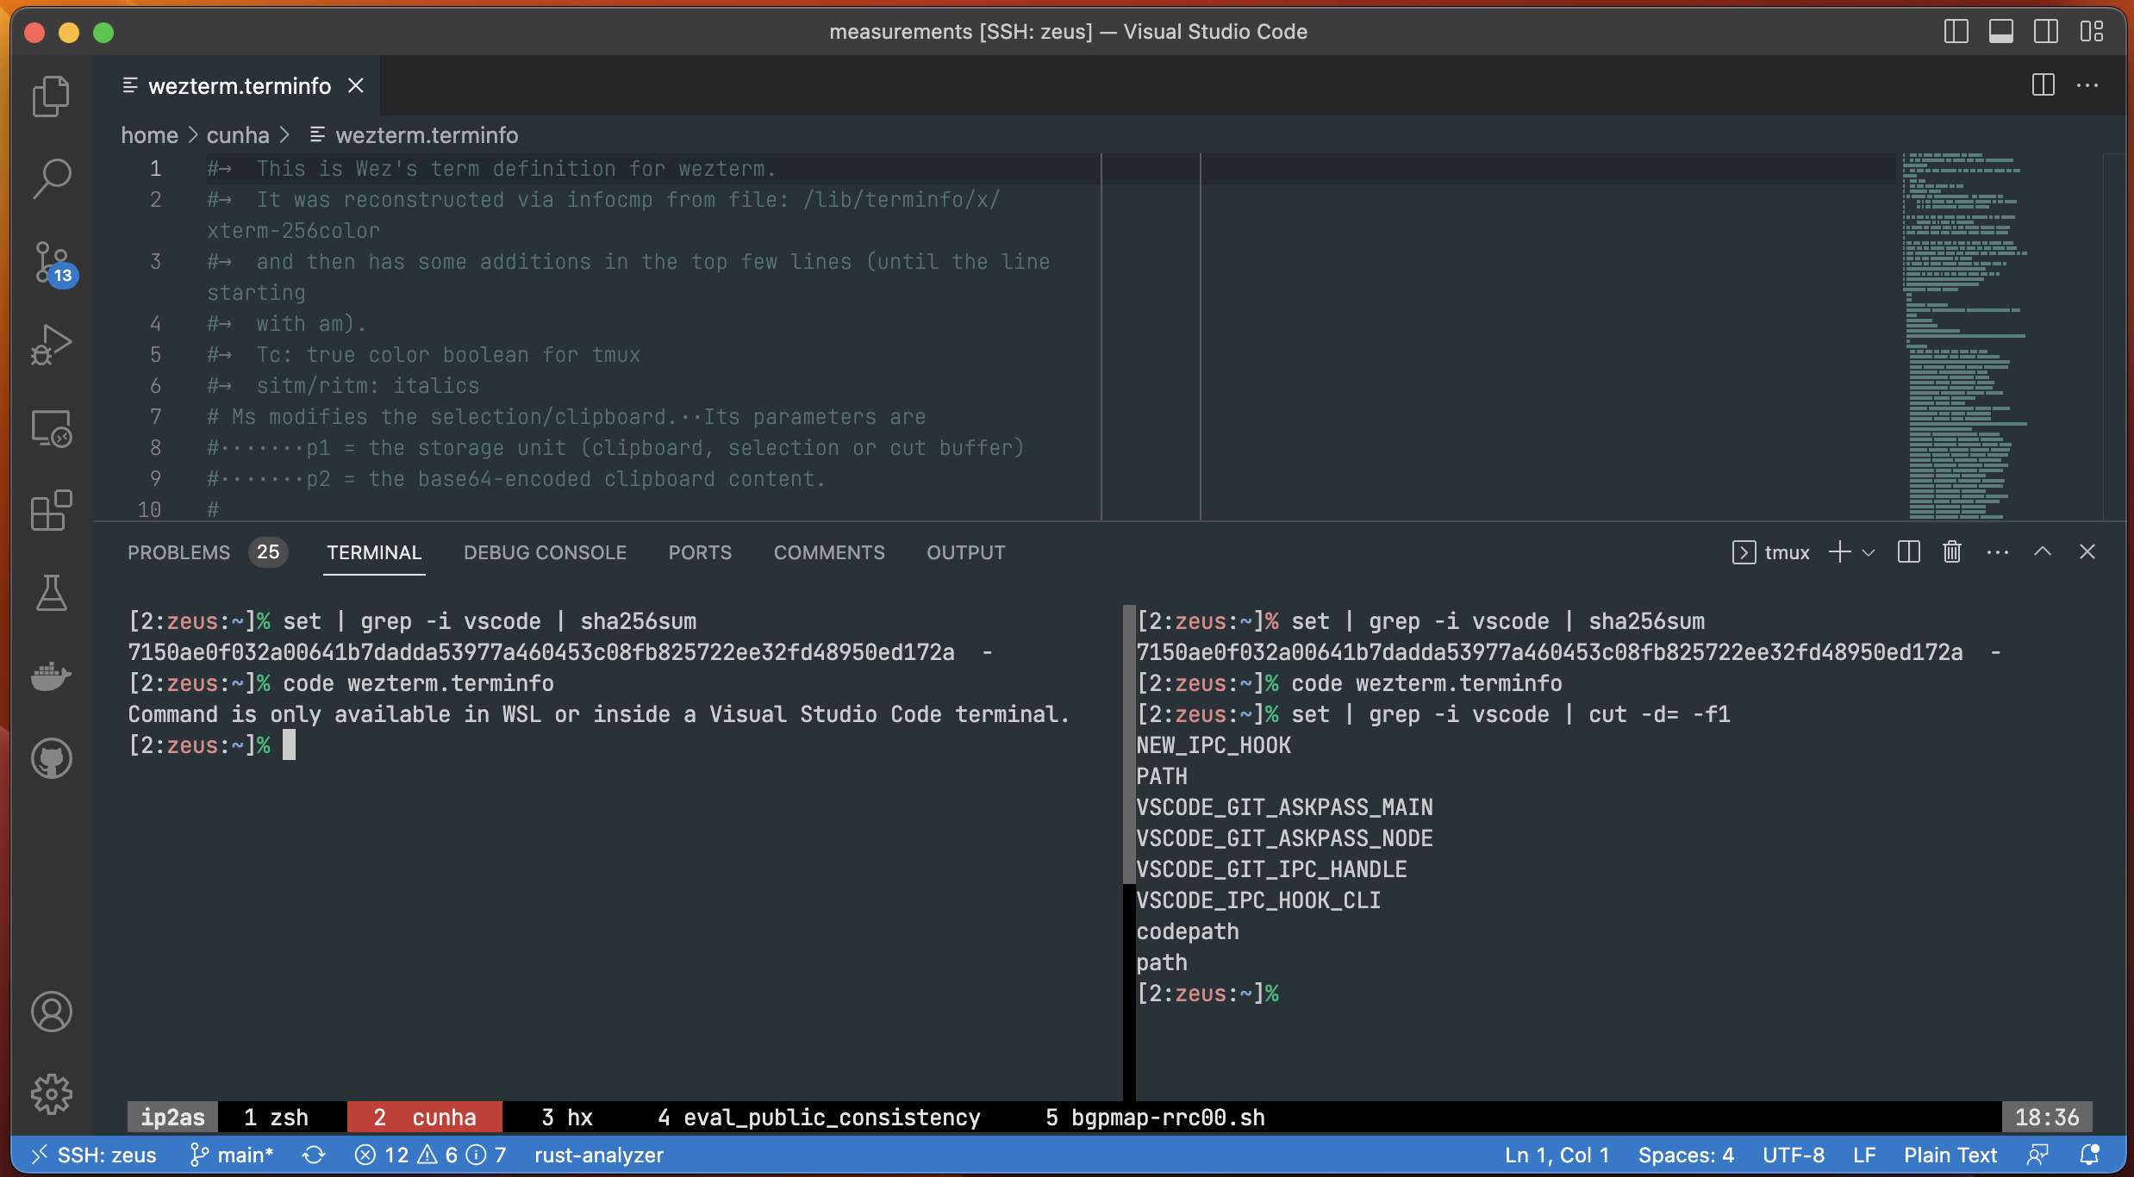2134x1177 pixels.
Task: Toggle the panel maximize chevron
Action: 2044,551
